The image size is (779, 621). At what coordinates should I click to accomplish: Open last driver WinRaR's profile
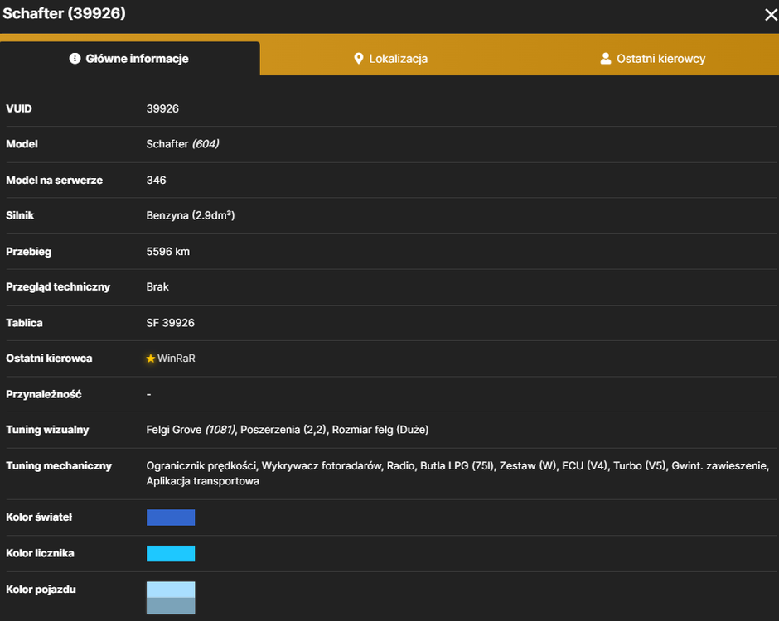click(177, 359)
